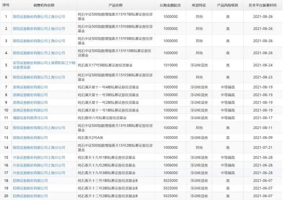This screenshot has height=200, width=283.
Task: Click 其他 in row 14
Action: click(199, 147)
